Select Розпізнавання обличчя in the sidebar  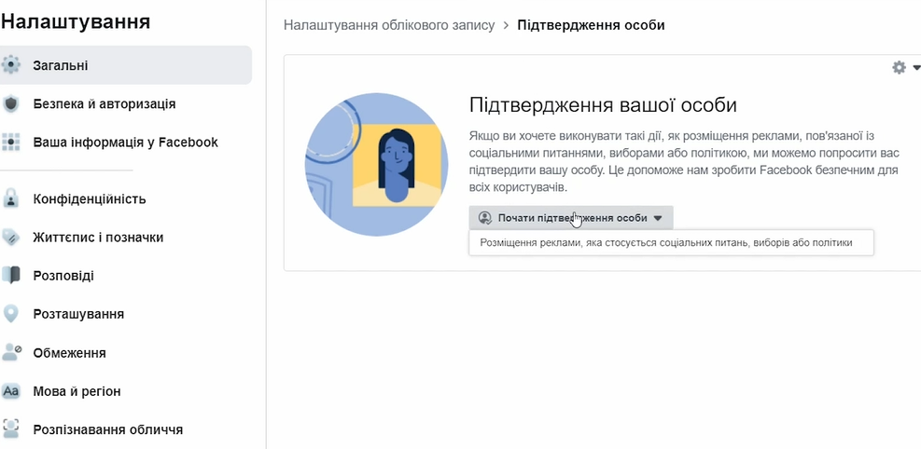coord(126,429)
